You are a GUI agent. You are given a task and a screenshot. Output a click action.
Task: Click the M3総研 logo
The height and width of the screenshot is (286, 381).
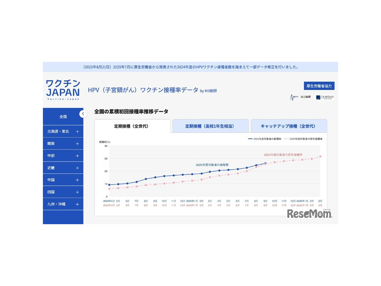coord(300,97)
